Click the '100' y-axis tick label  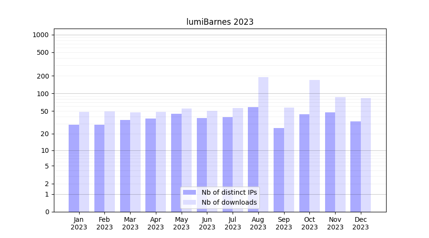(x=43, y=94)
